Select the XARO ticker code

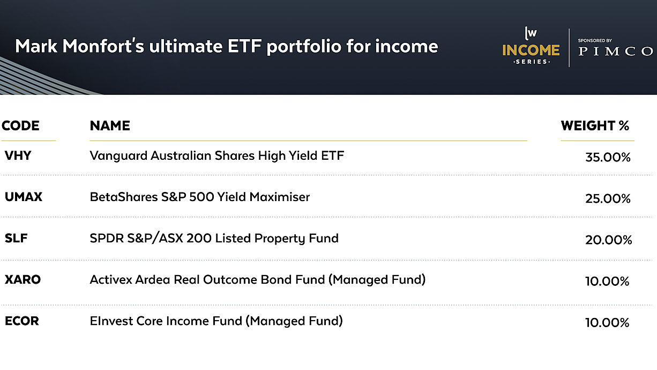coord(23,280)
